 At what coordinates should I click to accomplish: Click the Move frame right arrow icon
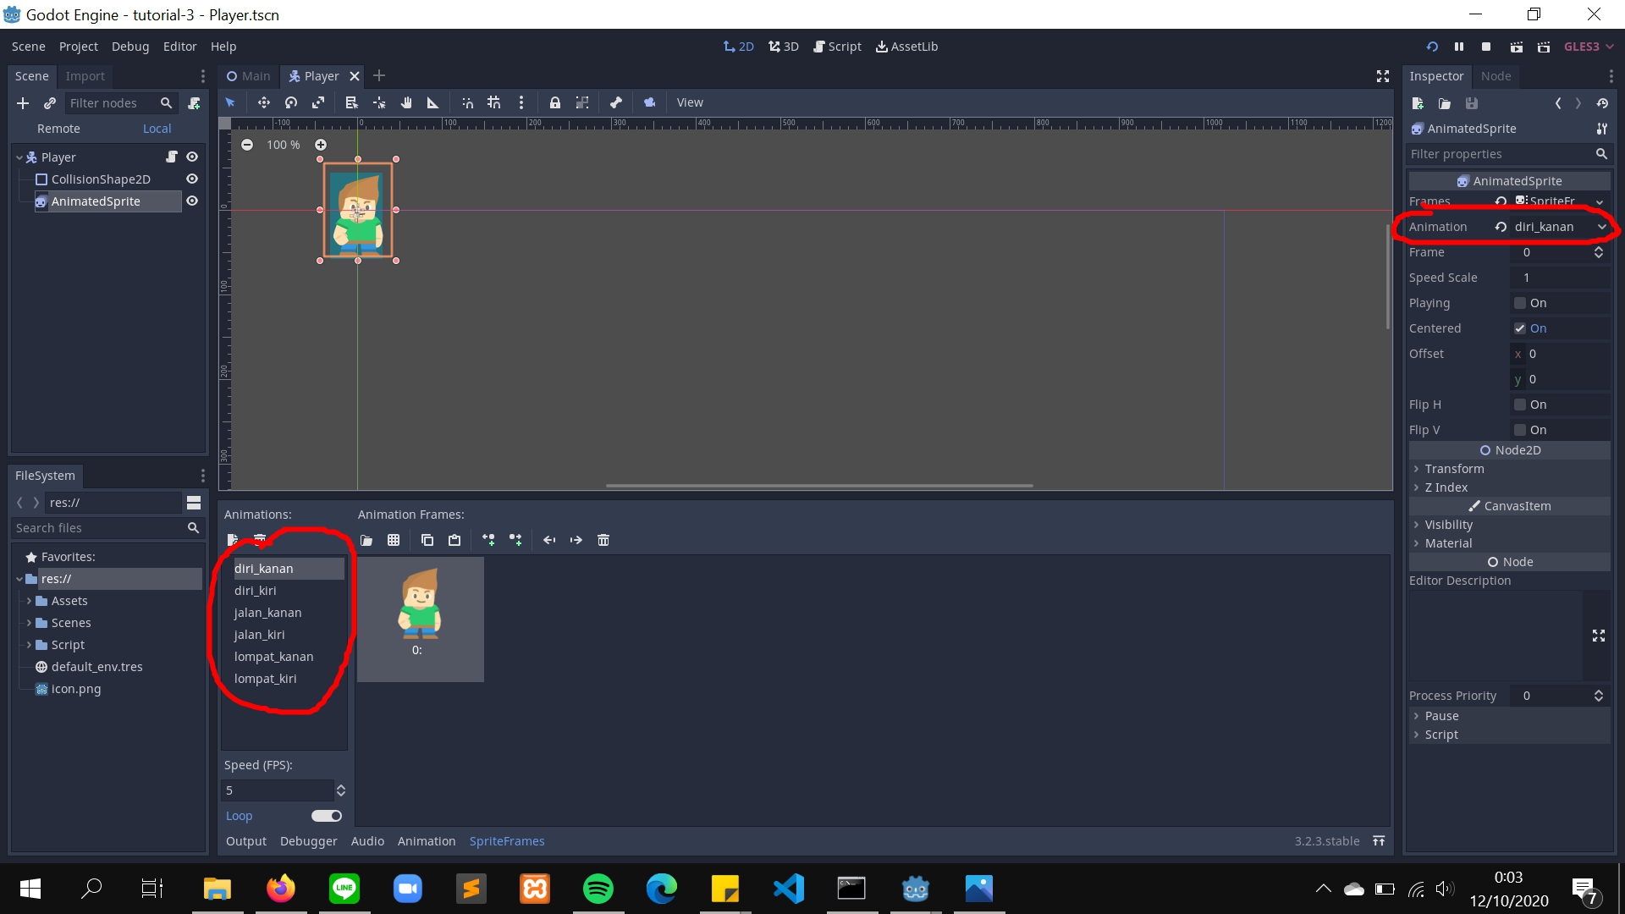(x=576, y=540)
